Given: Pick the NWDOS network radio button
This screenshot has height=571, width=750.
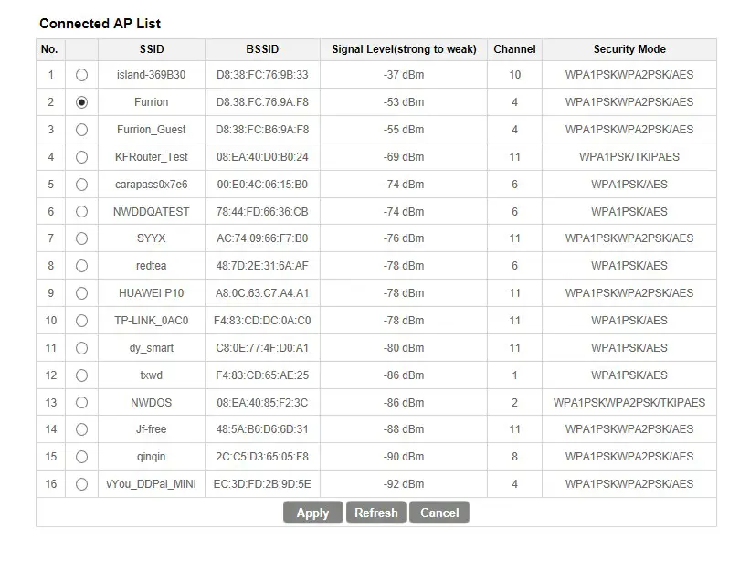Looking at the screenshot, I should pos(81,402).
